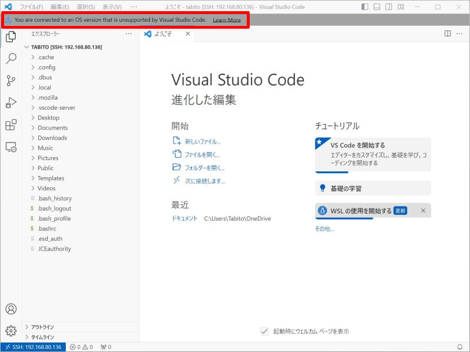Viewport: 470px width, 352px height.
Task: Open the Search view in the activity bar
Action: click(x=11, y=59)
